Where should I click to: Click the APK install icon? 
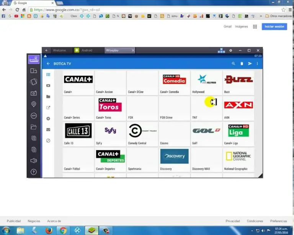(34, 116)
